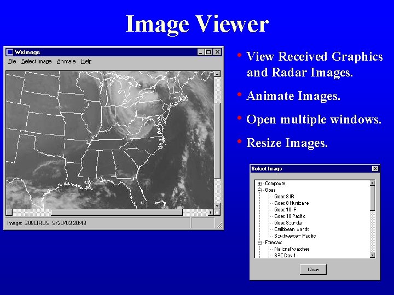This screenshot has width=394, height=295.
Task: Click the satellite image of eastern US
Action: click(110, 140)
